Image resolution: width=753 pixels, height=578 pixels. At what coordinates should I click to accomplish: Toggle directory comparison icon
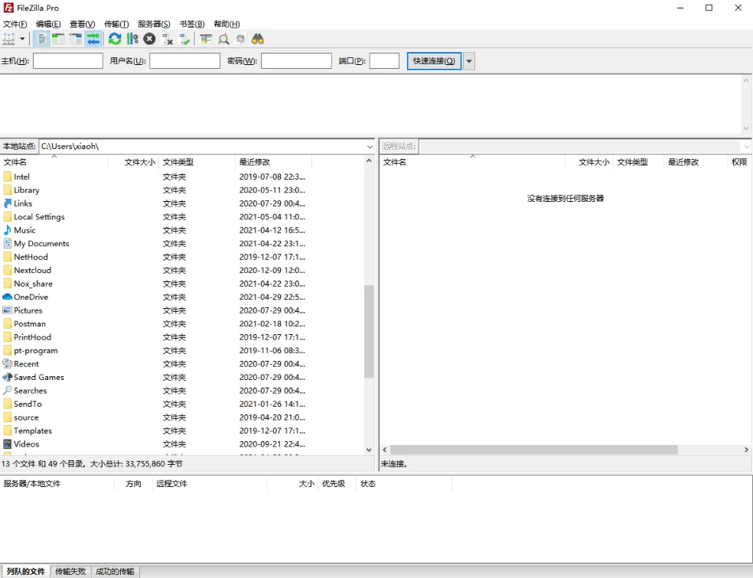(223, 39)
